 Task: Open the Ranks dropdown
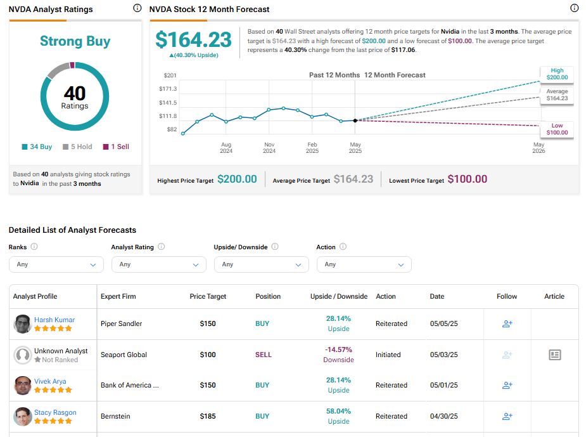(56, 264)
